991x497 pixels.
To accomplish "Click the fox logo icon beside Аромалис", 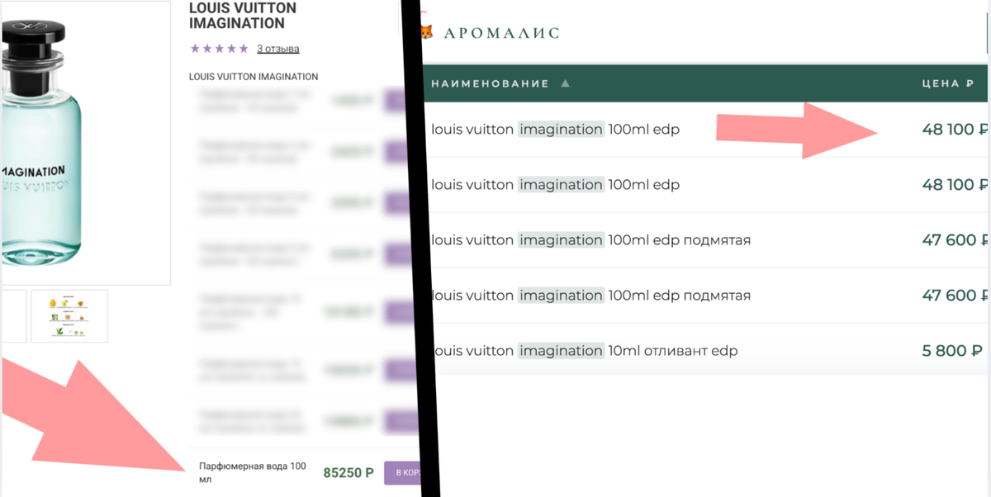I will 426,33.
